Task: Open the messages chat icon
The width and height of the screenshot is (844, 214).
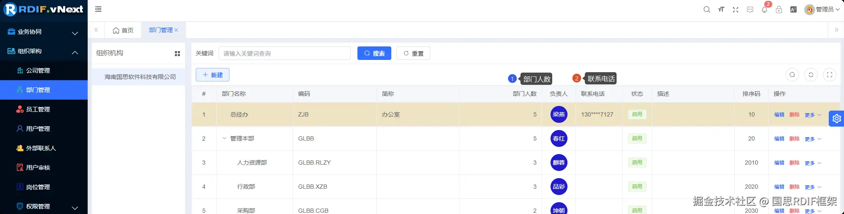Action: click(x=750, y=9)
